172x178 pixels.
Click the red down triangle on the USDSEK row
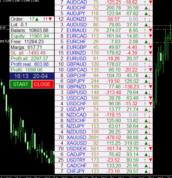pyautogui.click(x=151, y=149)
